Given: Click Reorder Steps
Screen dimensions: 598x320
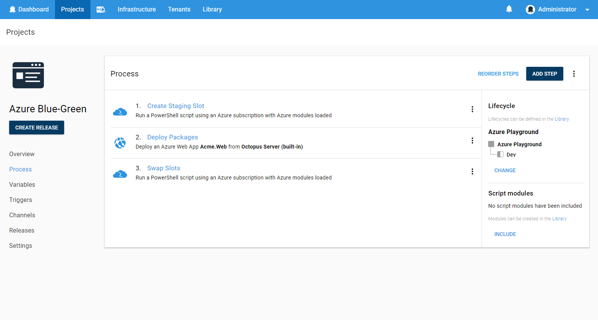Looking at the screenshot, I should click(498, 74).
